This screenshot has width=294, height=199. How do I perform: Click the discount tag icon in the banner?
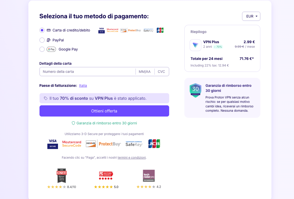tap(46, 98)
